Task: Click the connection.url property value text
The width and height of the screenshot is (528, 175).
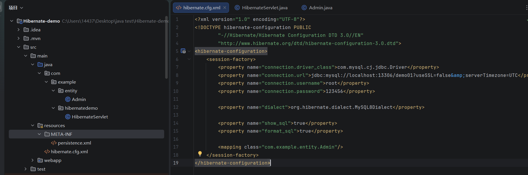Action: [414, 75]
